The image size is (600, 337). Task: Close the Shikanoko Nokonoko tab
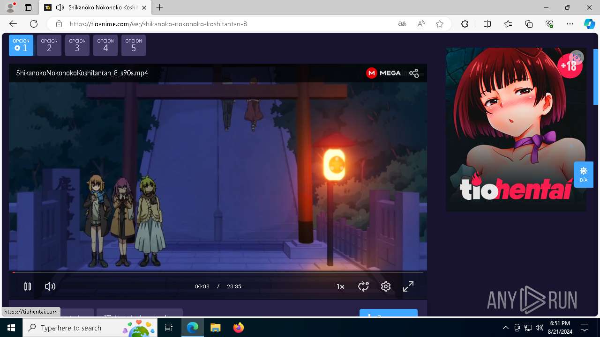[x=144, y=7]
